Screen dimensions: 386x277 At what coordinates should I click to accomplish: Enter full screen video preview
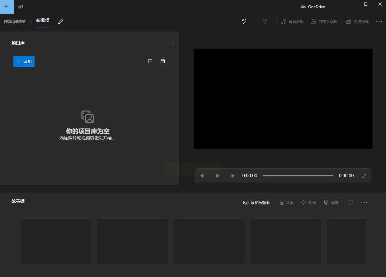coord(364,176)
